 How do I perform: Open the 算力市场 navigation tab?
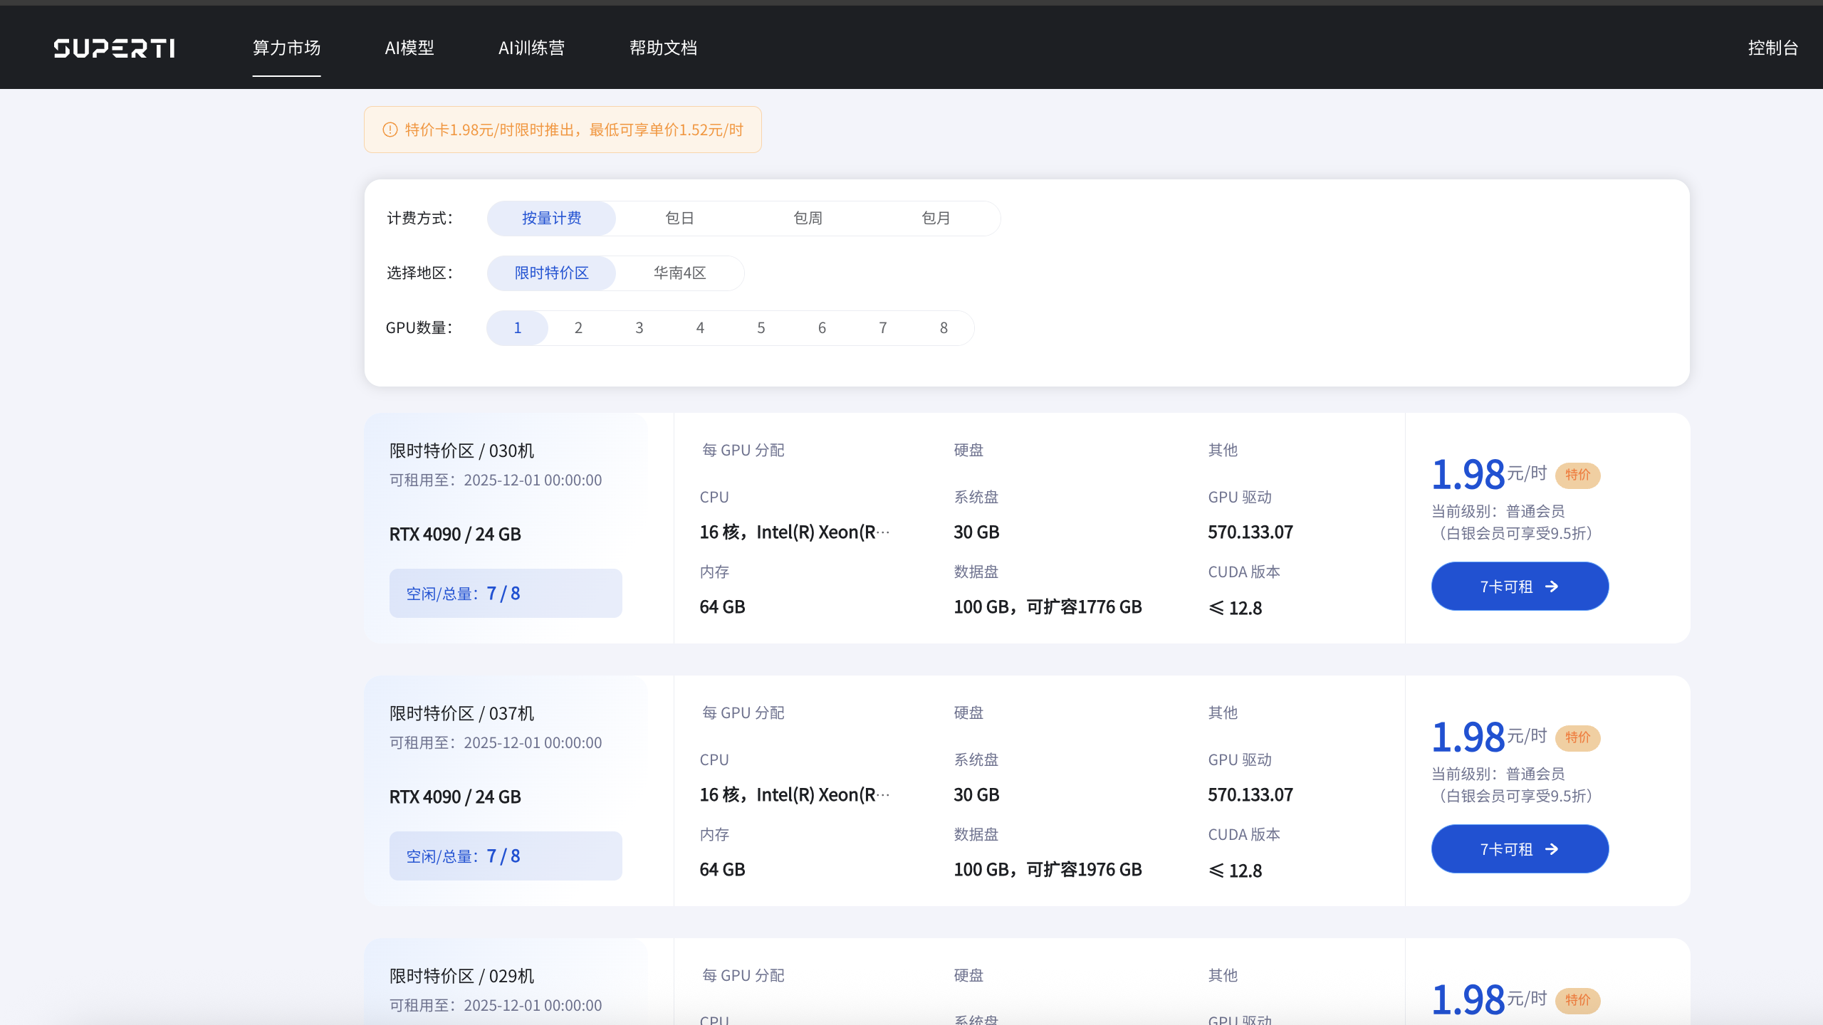pos(286,48)
